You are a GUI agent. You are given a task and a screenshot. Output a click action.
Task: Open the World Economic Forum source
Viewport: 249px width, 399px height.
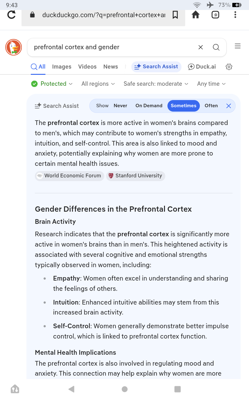(x=69, y=176)
